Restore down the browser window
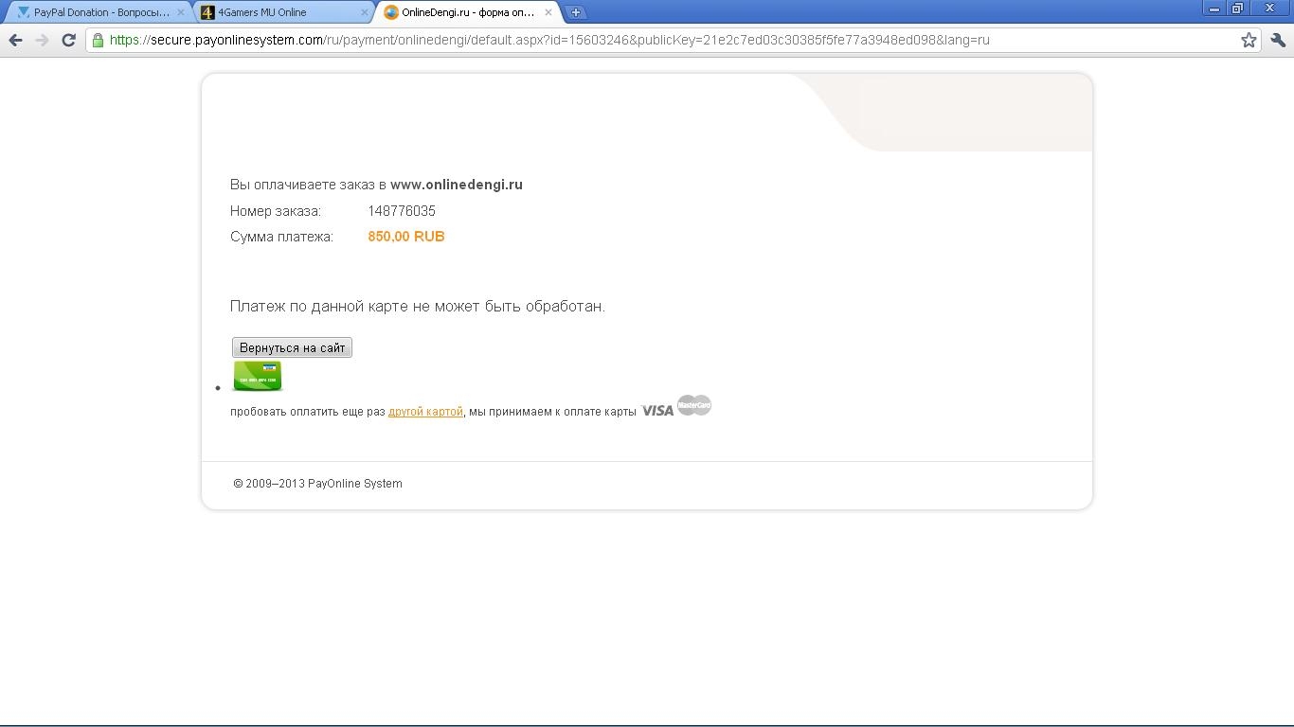Image resolution: width=1294 pixels, height=727 pixels. (x=1237, y=9)
